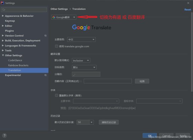The image size is (193, 140).
Task: Expand the Editor tree node arrow
Action: coord(3,26)
